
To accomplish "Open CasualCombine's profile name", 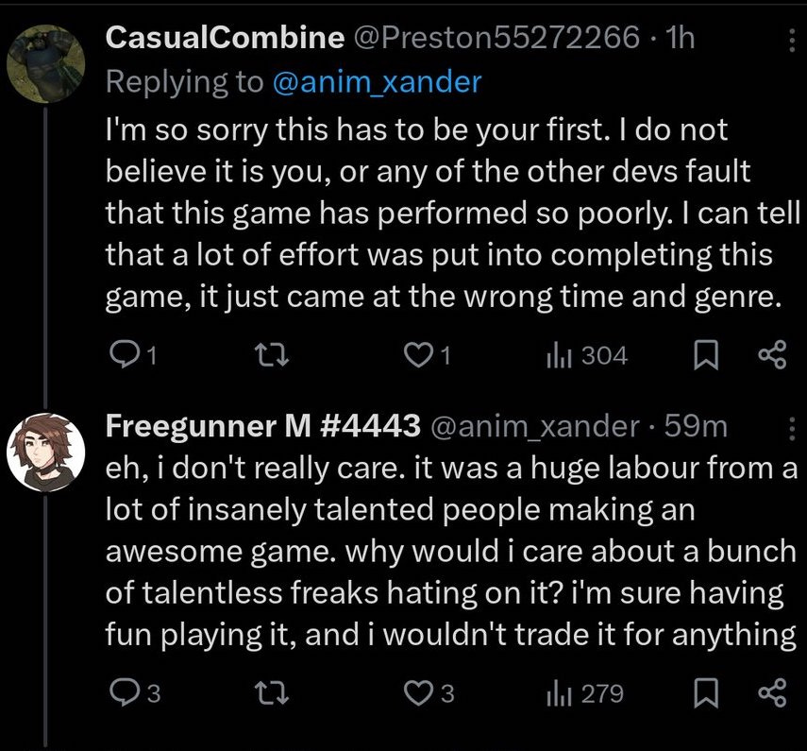I will [x=225, y=38].
